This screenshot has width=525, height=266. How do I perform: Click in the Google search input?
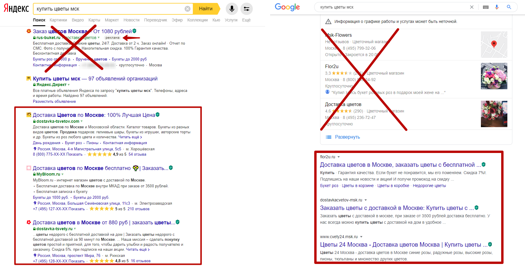(393, 7)
